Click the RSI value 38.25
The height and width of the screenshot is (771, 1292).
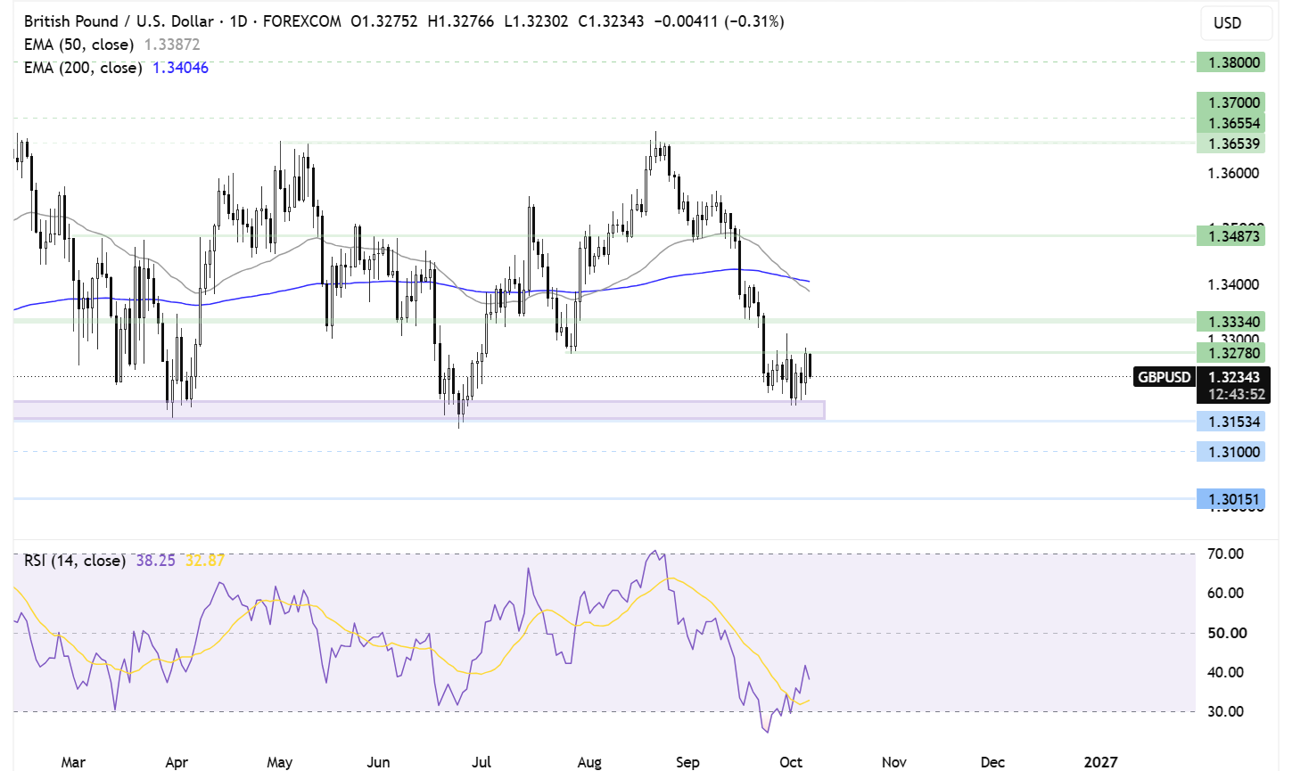coord(155,561)
